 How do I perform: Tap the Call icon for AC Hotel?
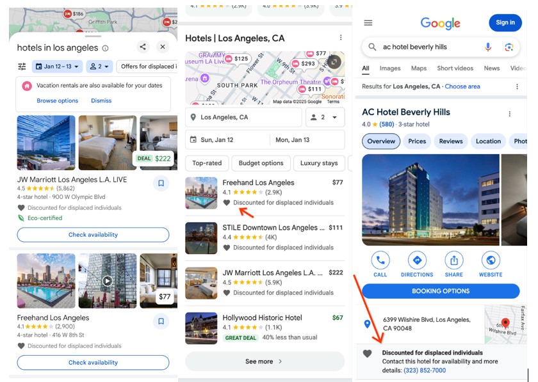pyautogui.click(x=380, y=260)
